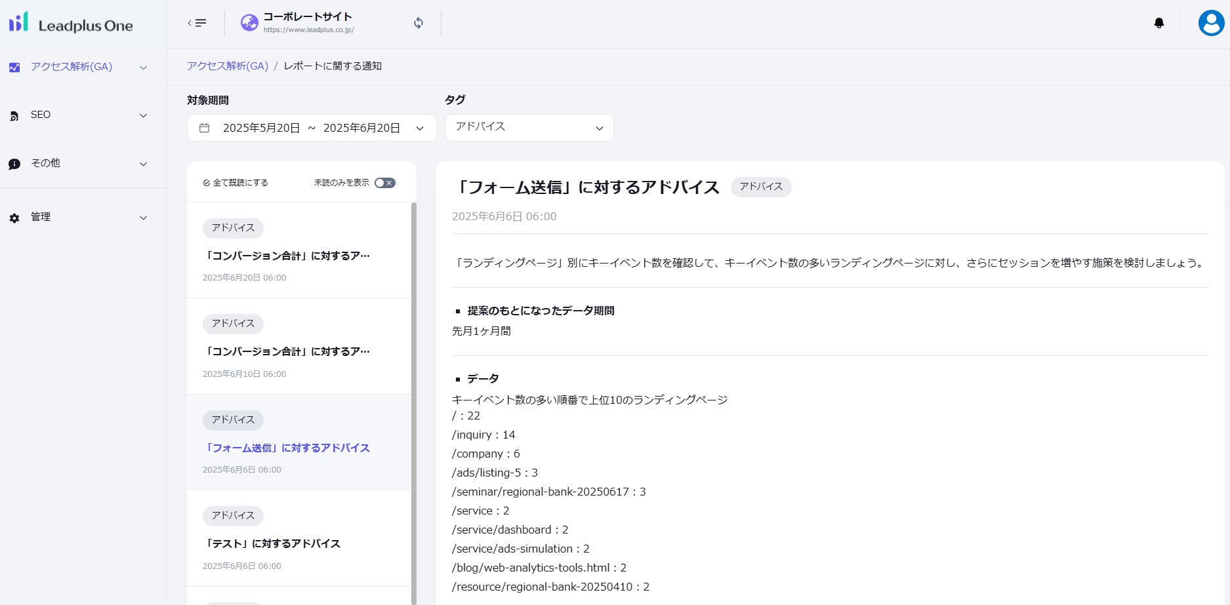
Task: Click the row /：22
Action: click(466, 416)
